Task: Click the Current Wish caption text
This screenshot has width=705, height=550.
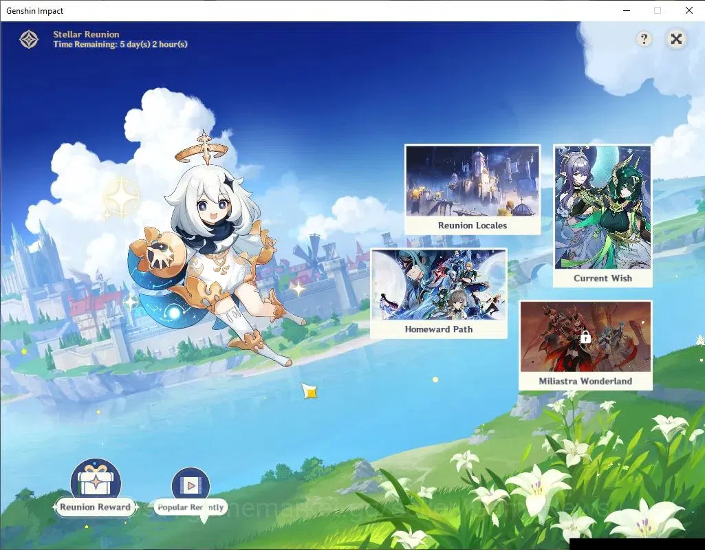Action: click(x=603, y=278)
